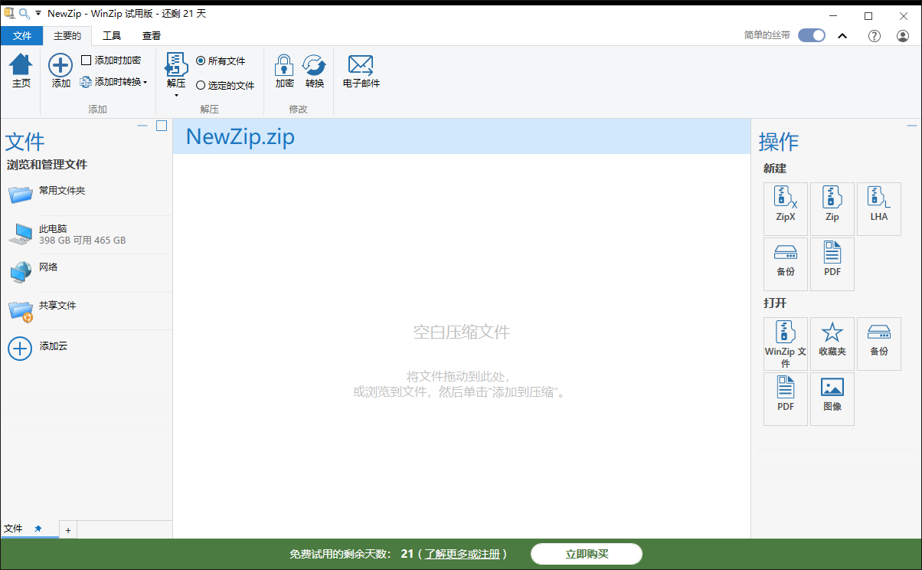Open the 添加时转换 dropdown
The height and width of the screenshot is (570, 922).
[x=114, y=82]
